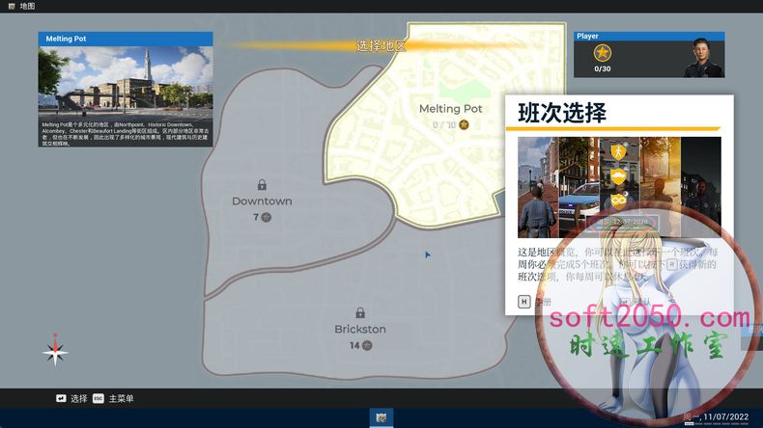This screenshot has width=763, height=428.
Task: Click the game icon in taskbar
Action: (x=381, y=417)
